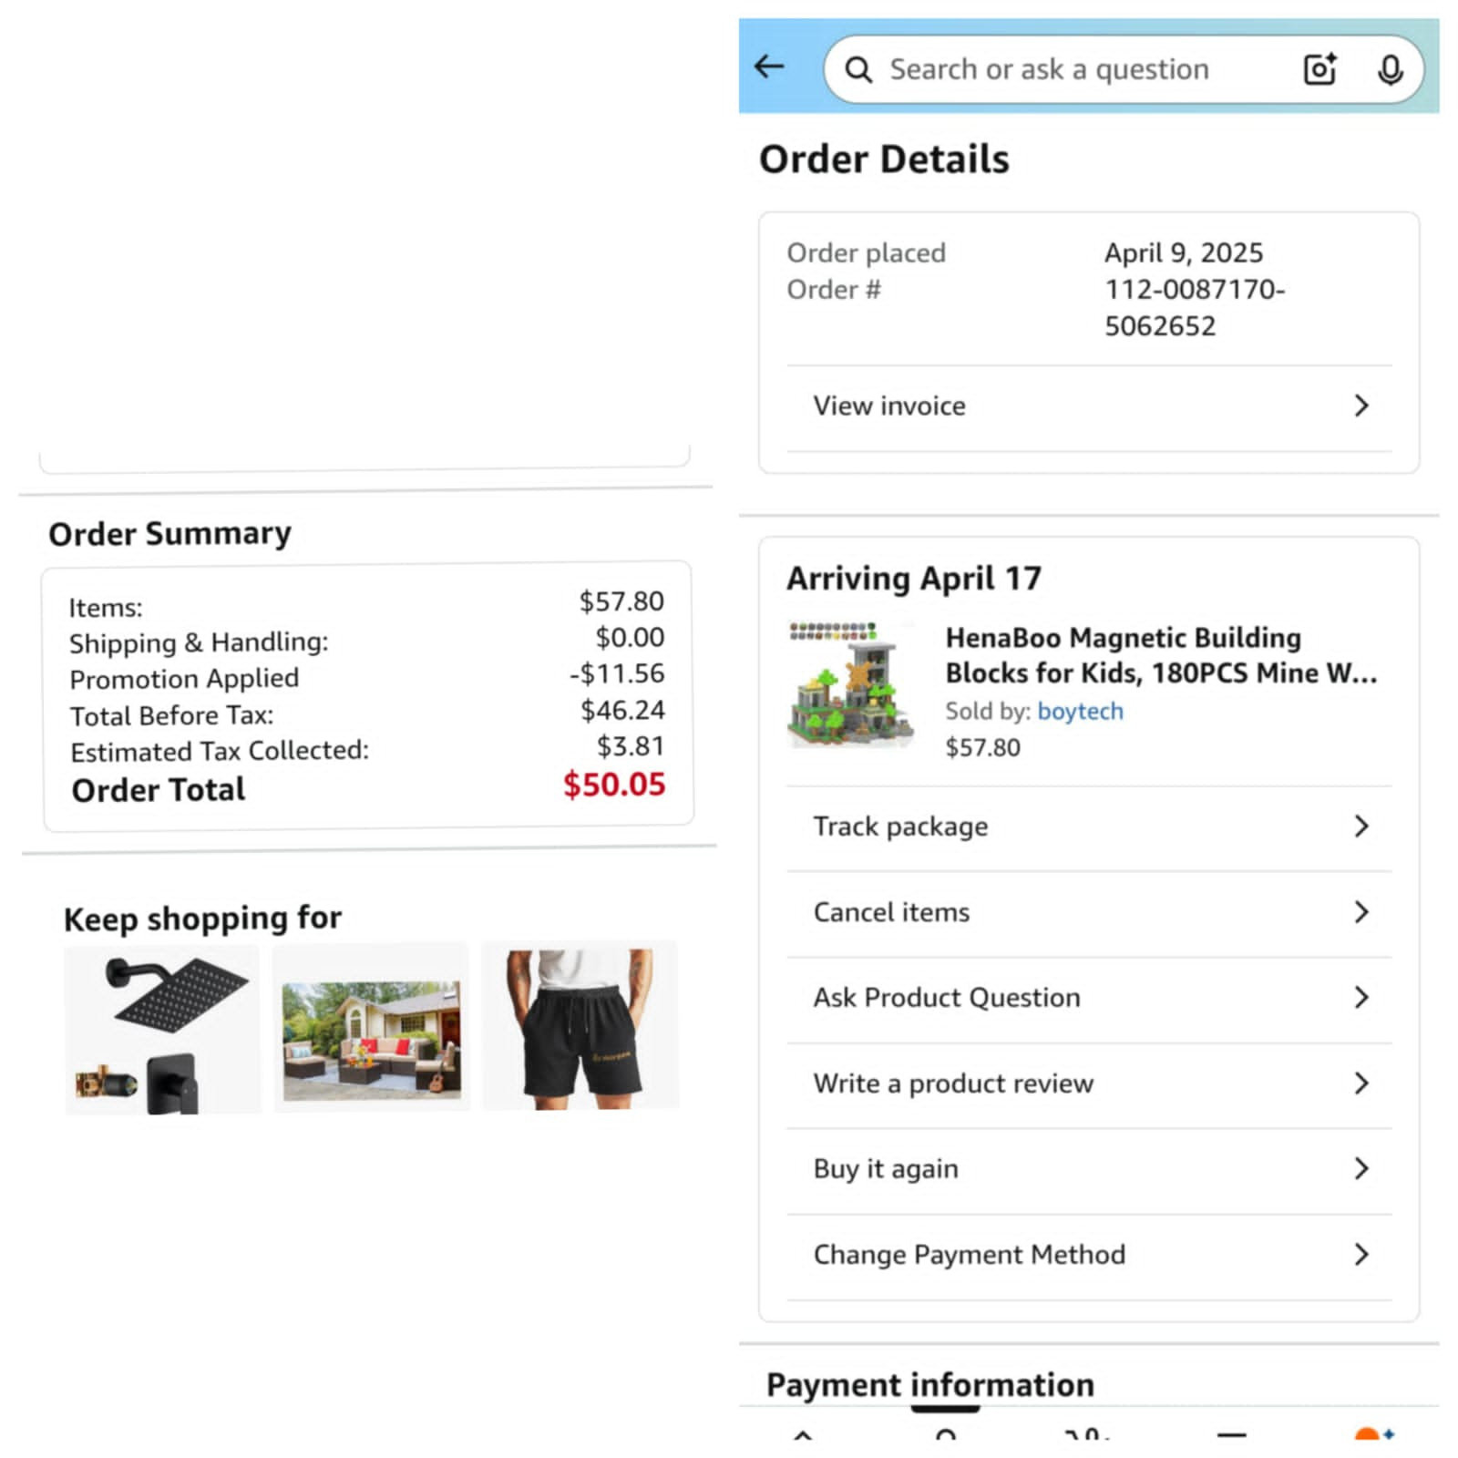The height and width of the screenshot is (1458, 1458).
Task: Open the View invoice chevron
Action: click(x=1360, y=406)
